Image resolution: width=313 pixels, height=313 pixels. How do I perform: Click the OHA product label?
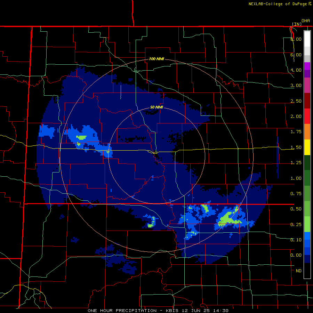(x=306, y=21)
